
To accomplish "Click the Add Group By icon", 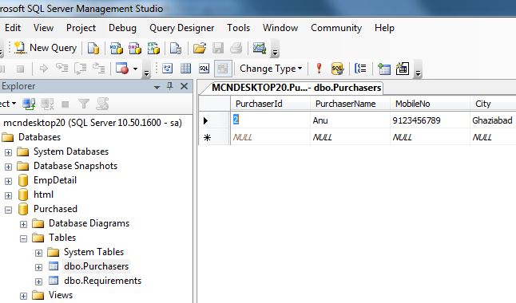I will tap(361, 69).
